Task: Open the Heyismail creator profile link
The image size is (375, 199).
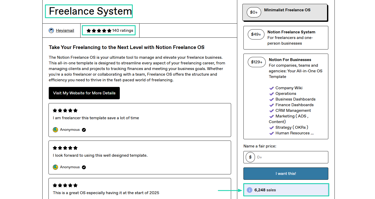Action: (x=65, y=31)
